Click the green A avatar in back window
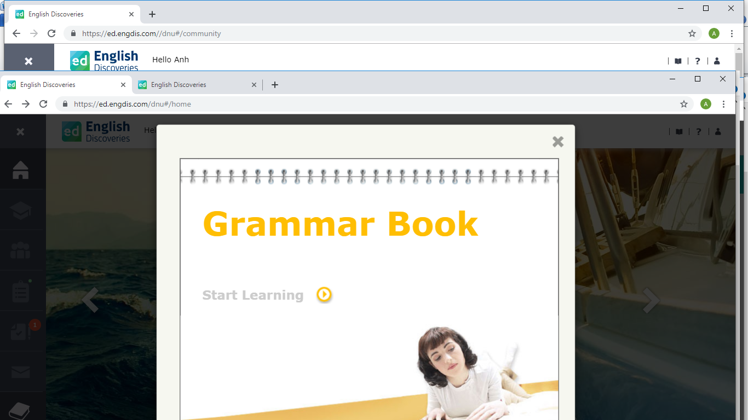The image size is (748, 420). coord(714,33)
